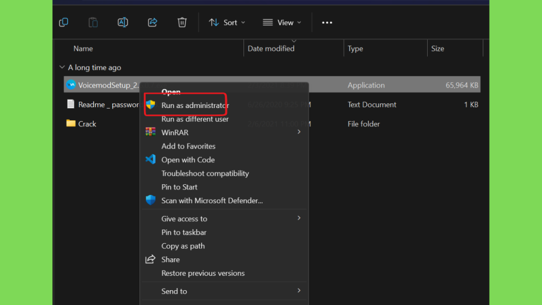Sort by the Type column header
The image size is (542, 305).
[355, 48]
